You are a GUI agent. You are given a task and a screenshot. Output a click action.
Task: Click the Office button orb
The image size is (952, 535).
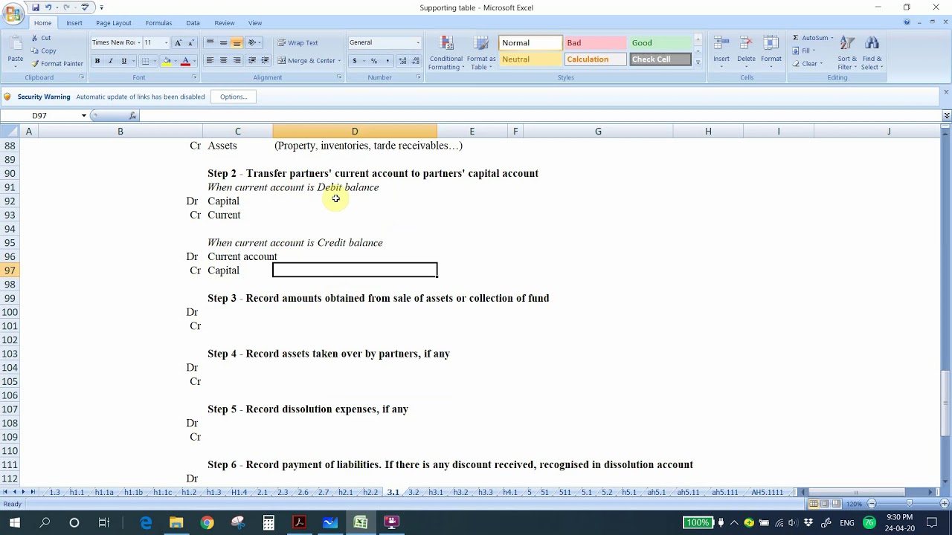(x=13, y=13)
